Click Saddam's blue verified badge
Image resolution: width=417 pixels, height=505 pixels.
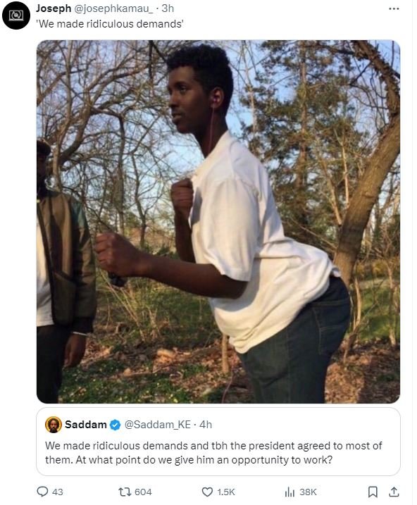[115, 425]
